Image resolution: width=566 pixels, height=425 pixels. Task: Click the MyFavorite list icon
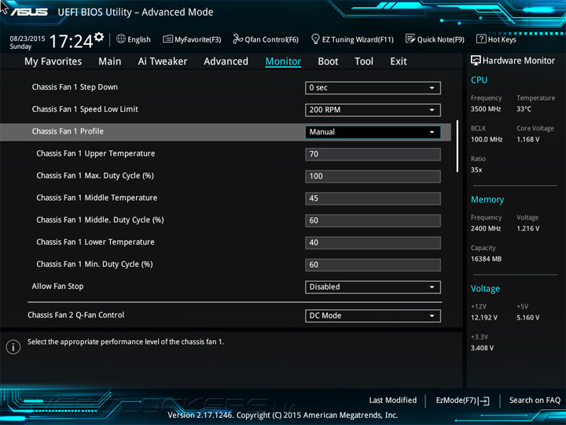167,39
